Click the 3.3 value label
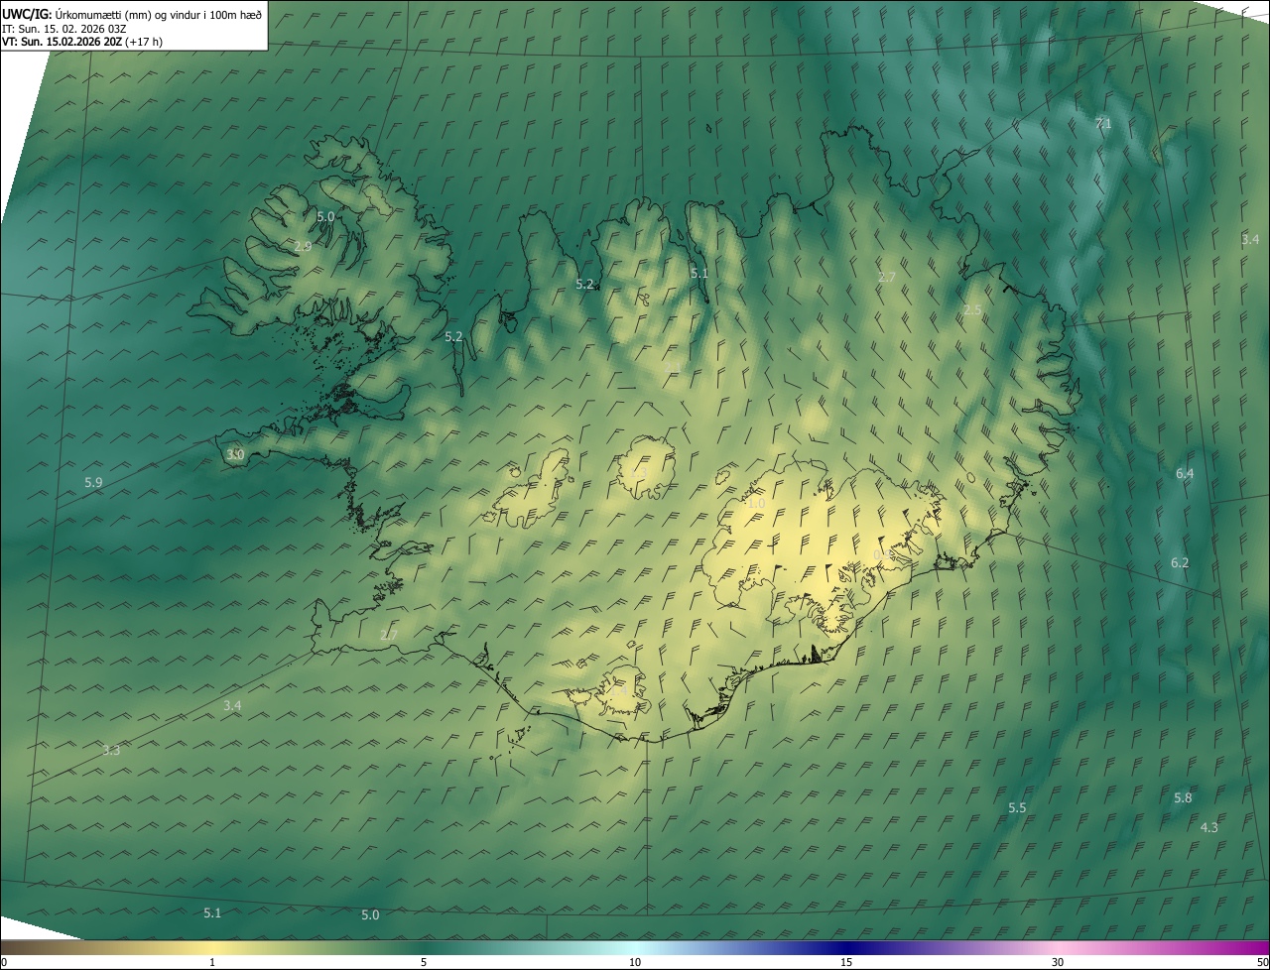Screen dimensions: 1270x970 [x=111, y=751]
